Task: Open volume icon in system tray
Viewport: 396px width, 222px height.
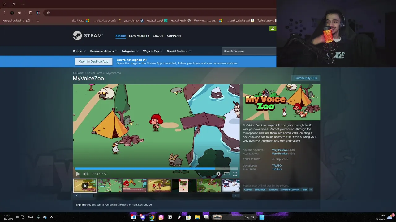Action: coord(18,217)
